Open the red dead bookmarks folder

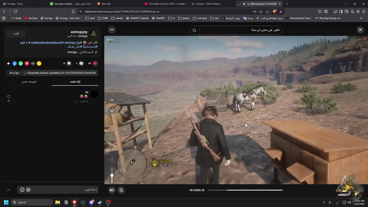(200, 18)
